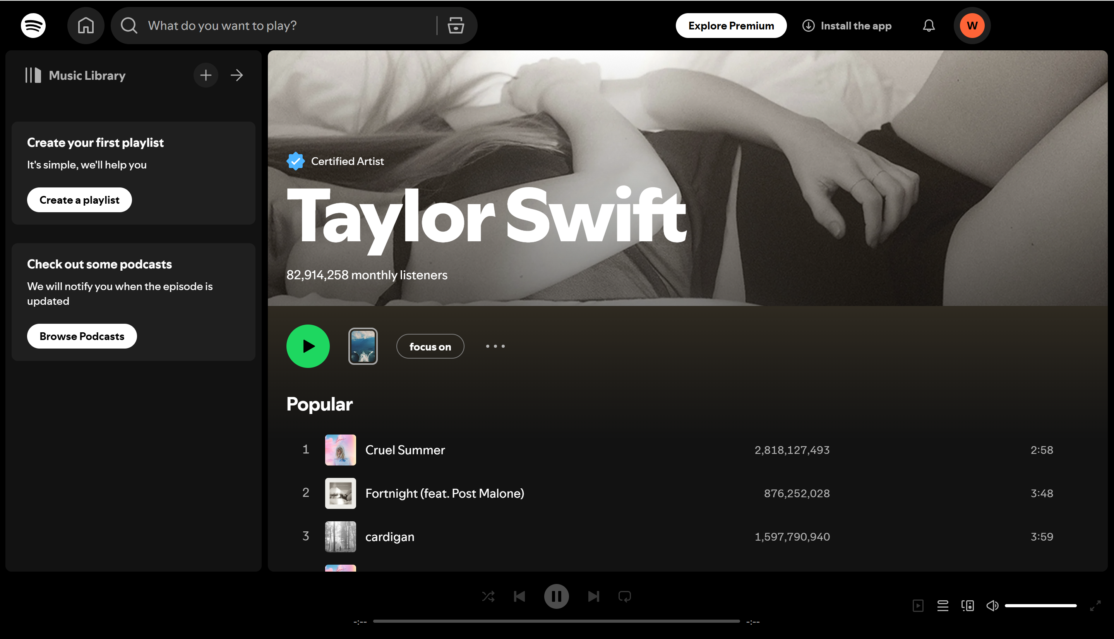Expand Music Library with arrow icon
The width and height of the screenshot is (1114, 639).
[x=237, y=75]
